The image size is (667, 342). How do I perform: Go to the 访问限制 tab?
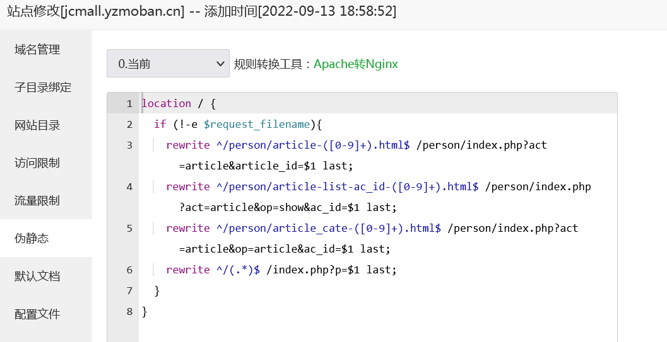point(37,163)
